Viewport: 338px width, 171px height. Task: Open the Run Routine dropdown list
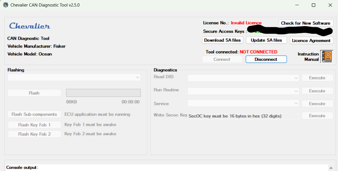point(243,91)
